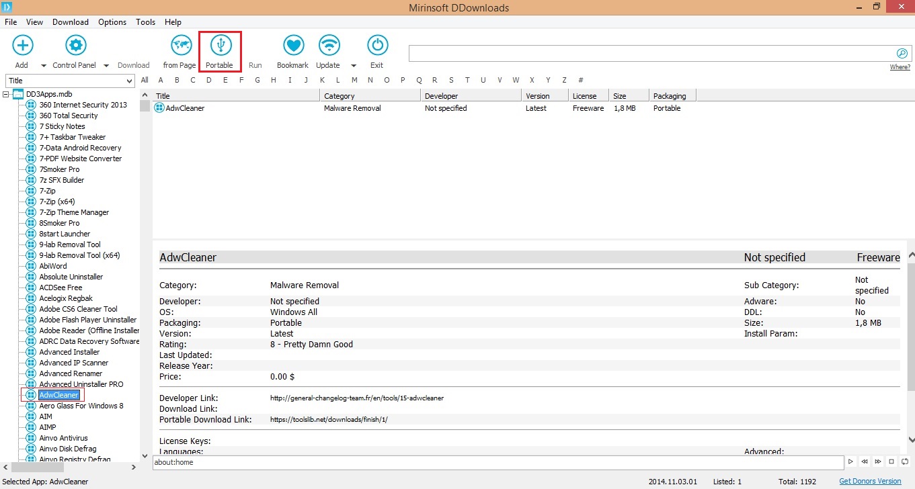
Task: Filter apps by letter S
Action: tap(451, 81)
